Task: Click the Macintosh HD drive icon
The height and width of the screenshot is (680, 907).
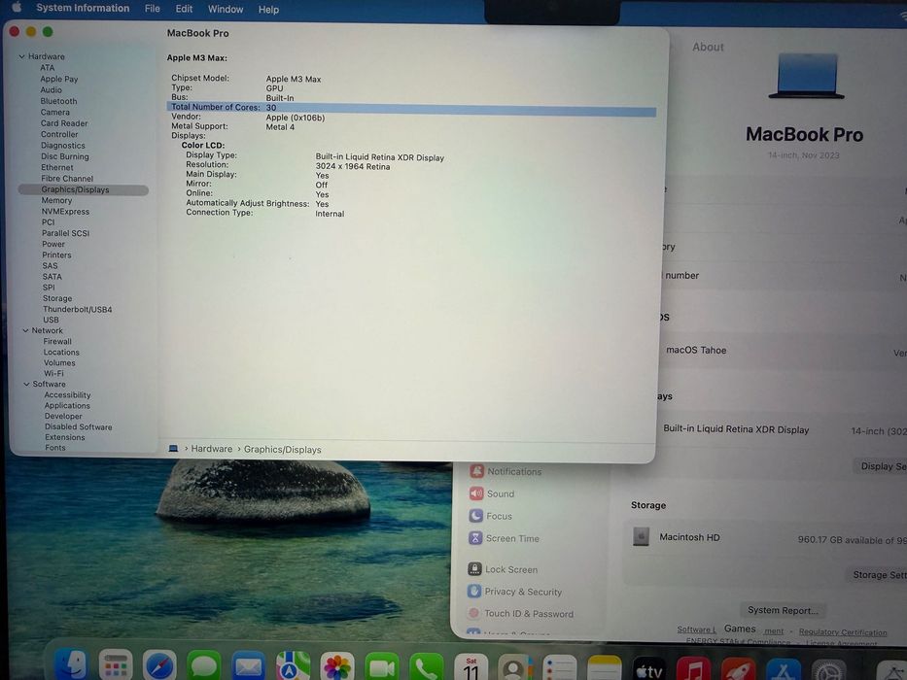Action: [x=641, y=536]
